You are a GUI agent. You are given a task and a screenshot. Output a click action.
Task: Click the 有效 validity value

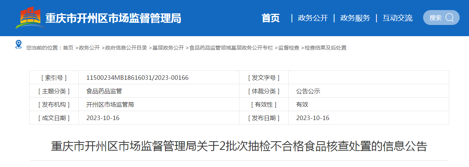coord(302,104)
